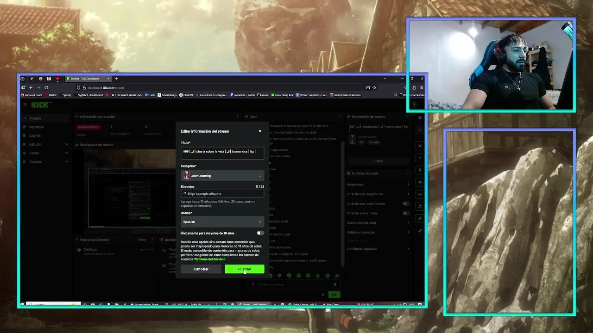
Task: Click the Chat panel options menu
Action: coord(340,117)
